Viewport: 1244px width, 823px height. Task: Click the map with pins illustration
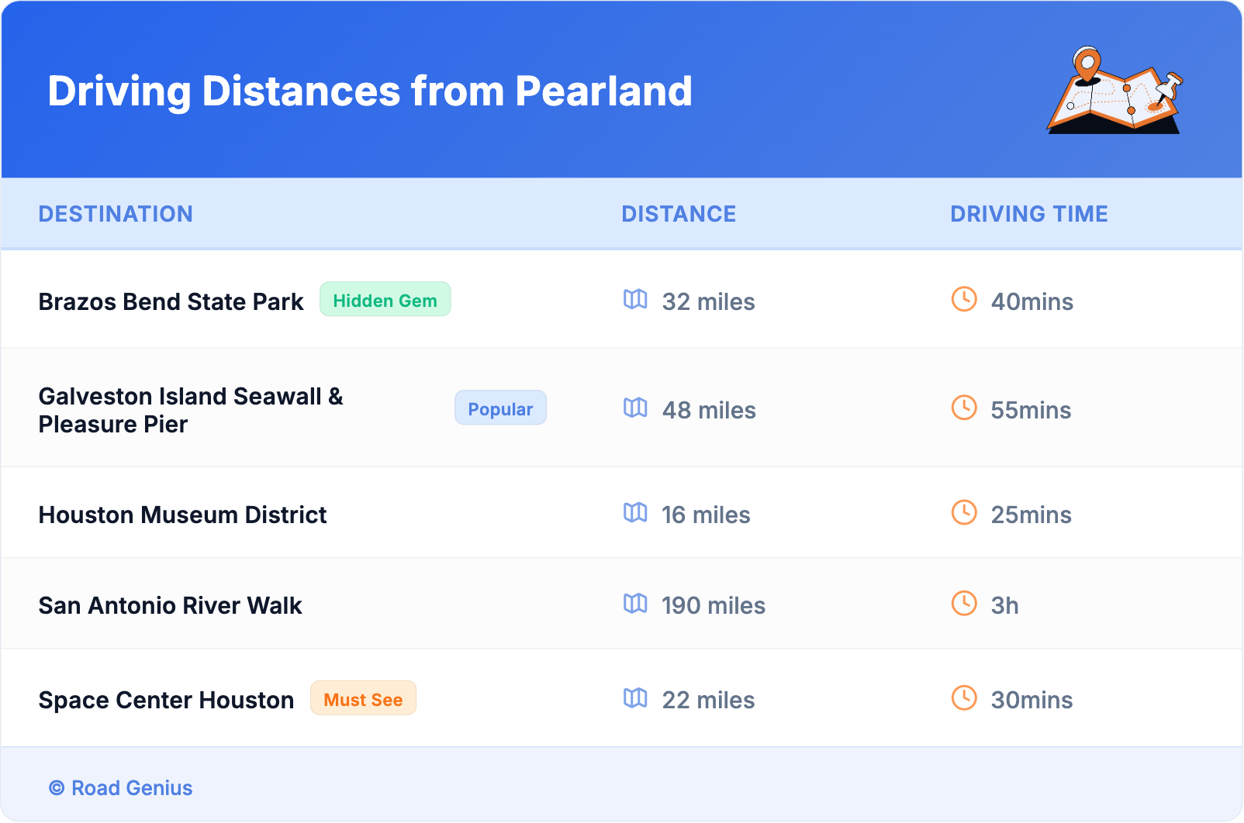pyautogui.click(x=1114, y=91)
